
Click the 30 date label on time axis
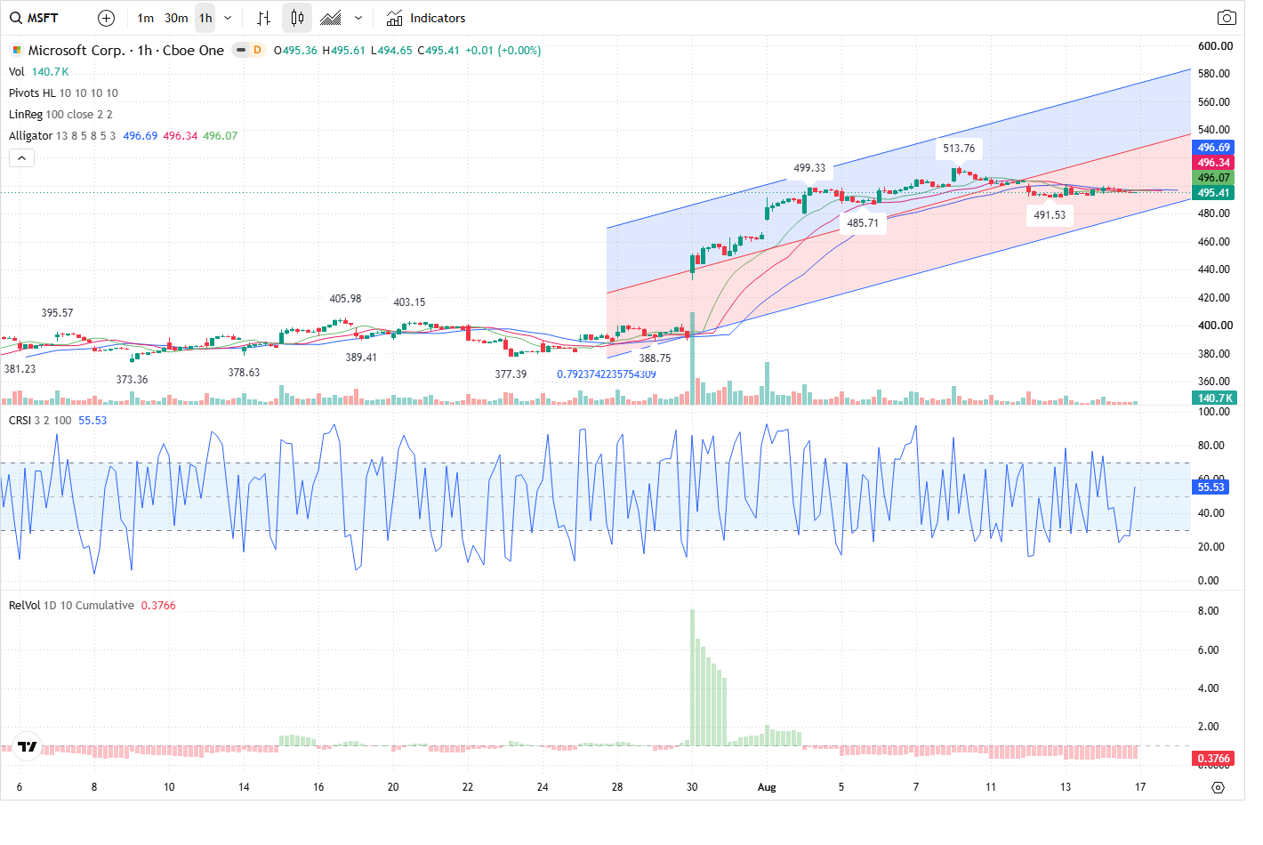coord(692,787)
